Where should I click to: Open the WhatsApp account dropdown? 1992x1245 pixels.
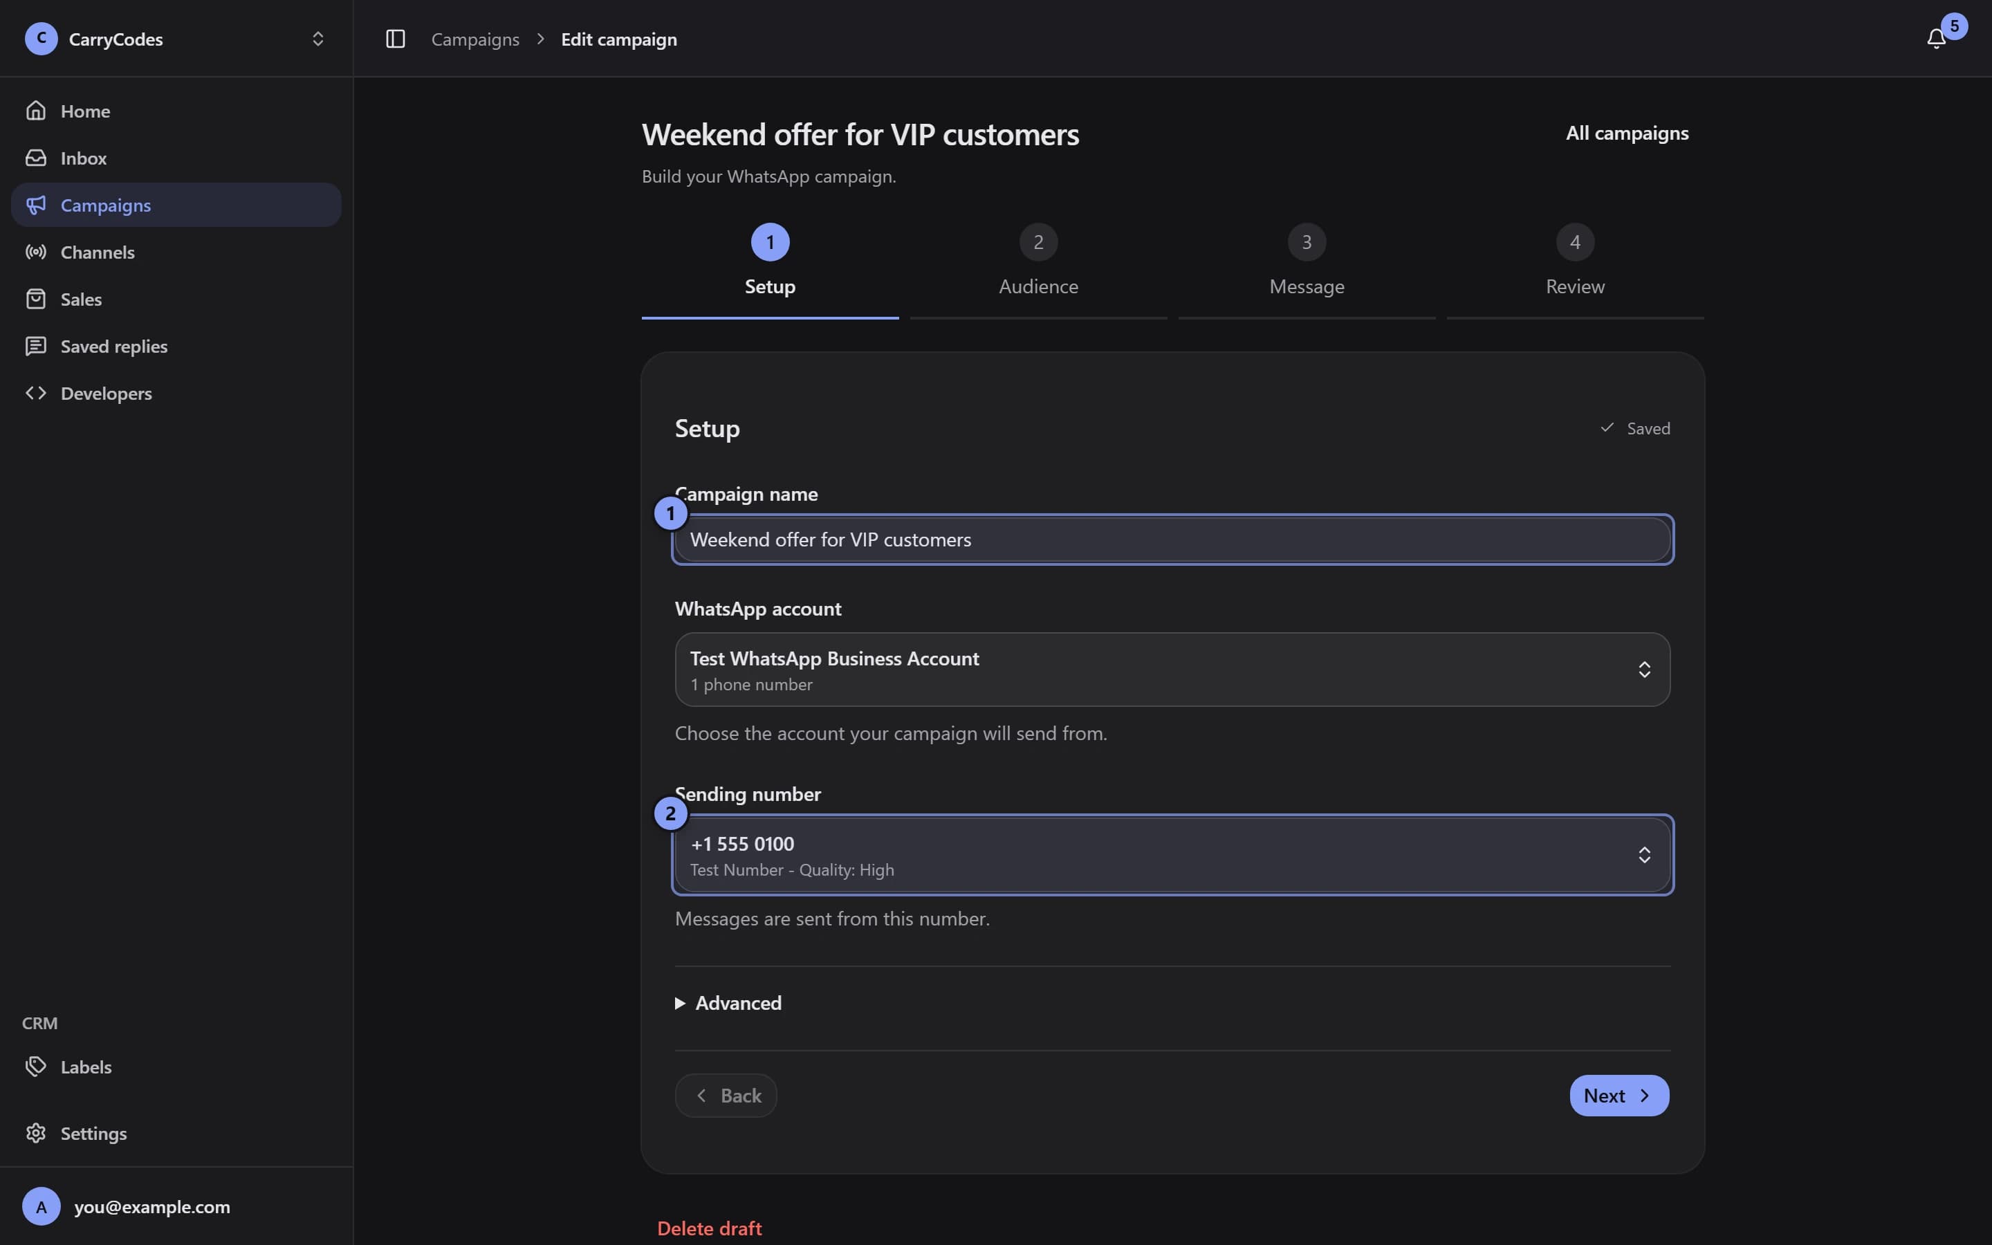pos(1172,670)
